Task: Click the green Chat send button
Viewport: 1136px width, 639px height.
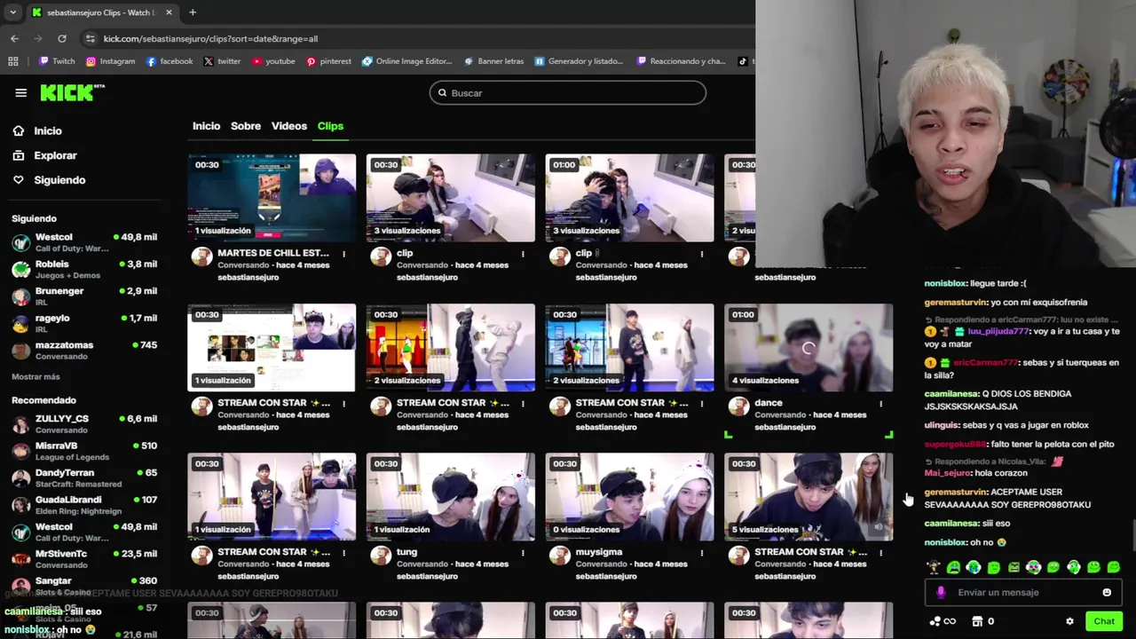Action: (x=1104, y=621)
